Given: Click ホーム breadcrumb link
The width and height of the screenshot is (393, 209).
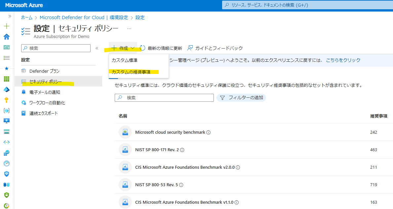Looking at the screenshot, I should point(26,17).
